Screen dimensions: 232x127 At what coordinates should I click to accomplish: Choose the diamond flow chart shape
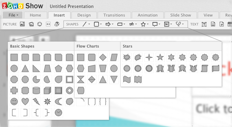tap(103, 57)
